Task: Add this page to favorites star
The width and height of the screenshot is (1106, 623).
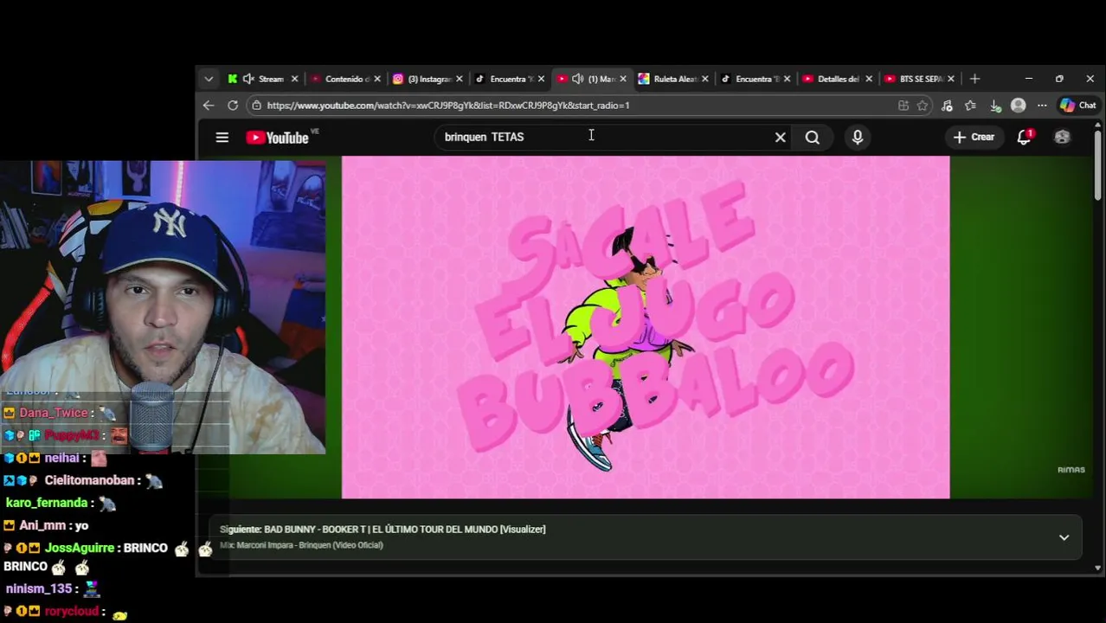Action: (923, 106)
